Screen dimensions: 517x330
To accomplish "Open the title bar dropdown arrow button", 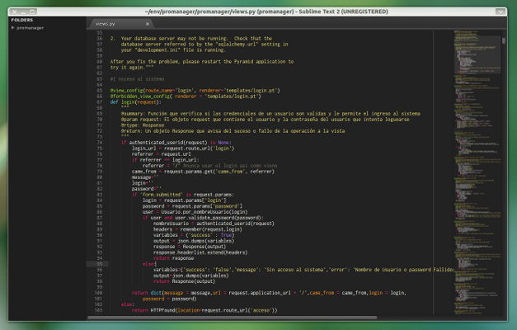I will pos(501,12).
